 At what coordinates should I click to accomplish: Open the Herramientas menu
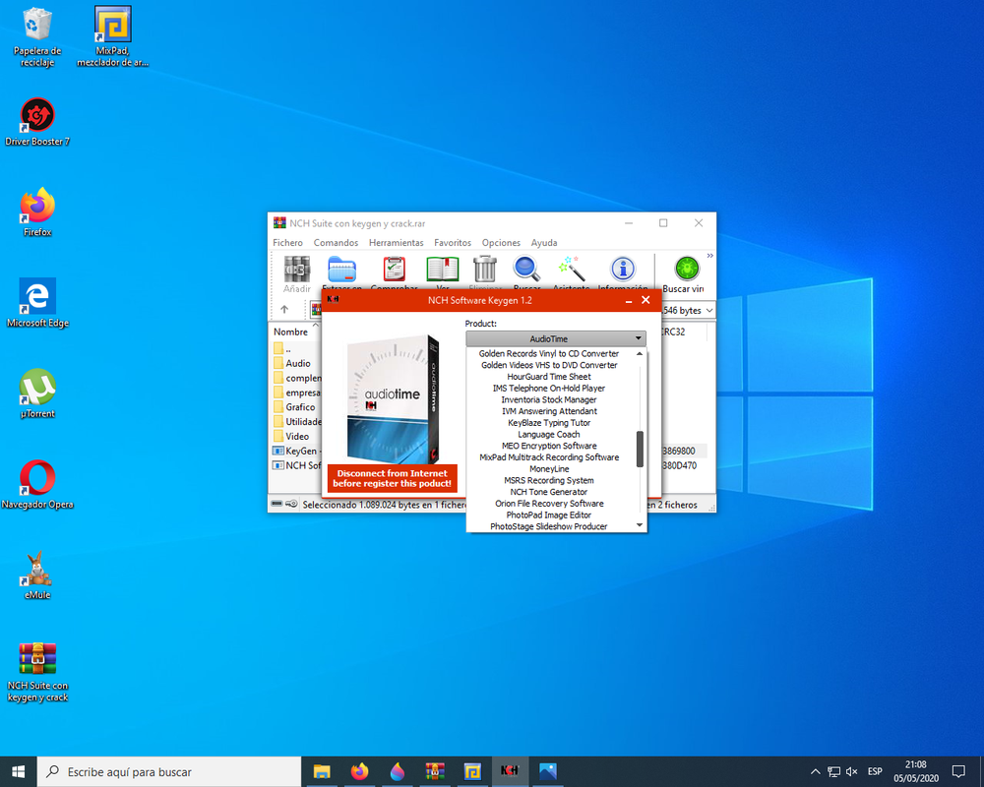pos(396,242)
